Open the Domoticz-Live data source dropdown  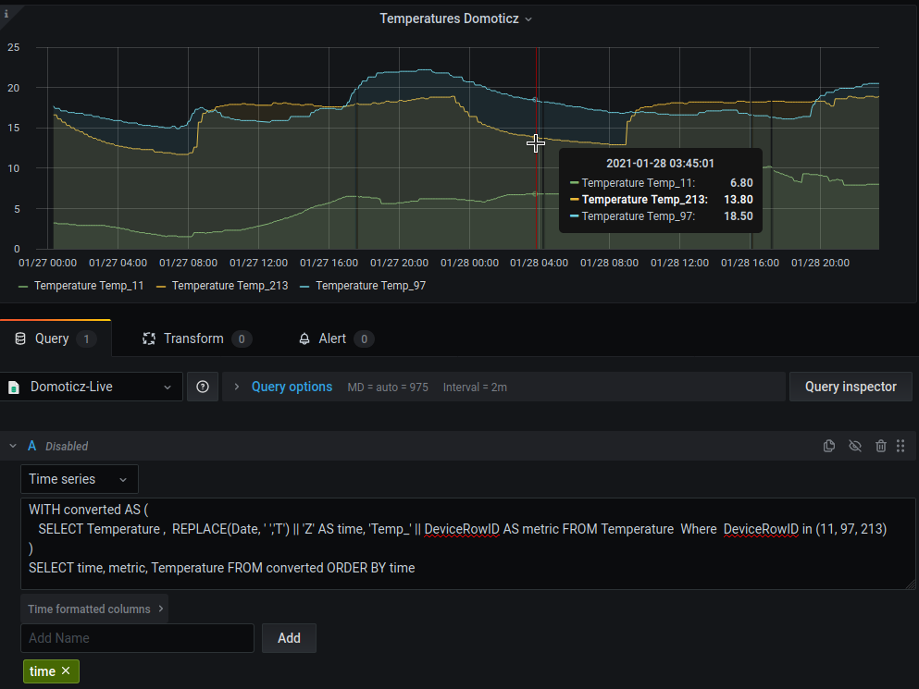(92, 387)
